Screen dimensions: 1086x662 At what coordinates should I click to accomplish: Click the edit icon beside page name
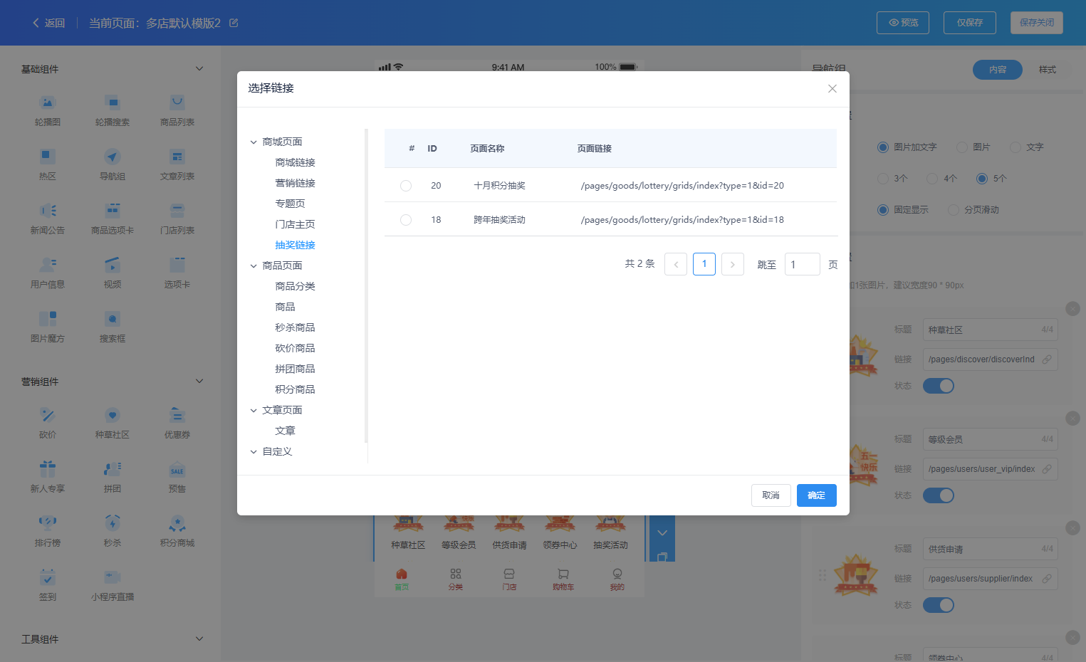(x=234, y=23)
